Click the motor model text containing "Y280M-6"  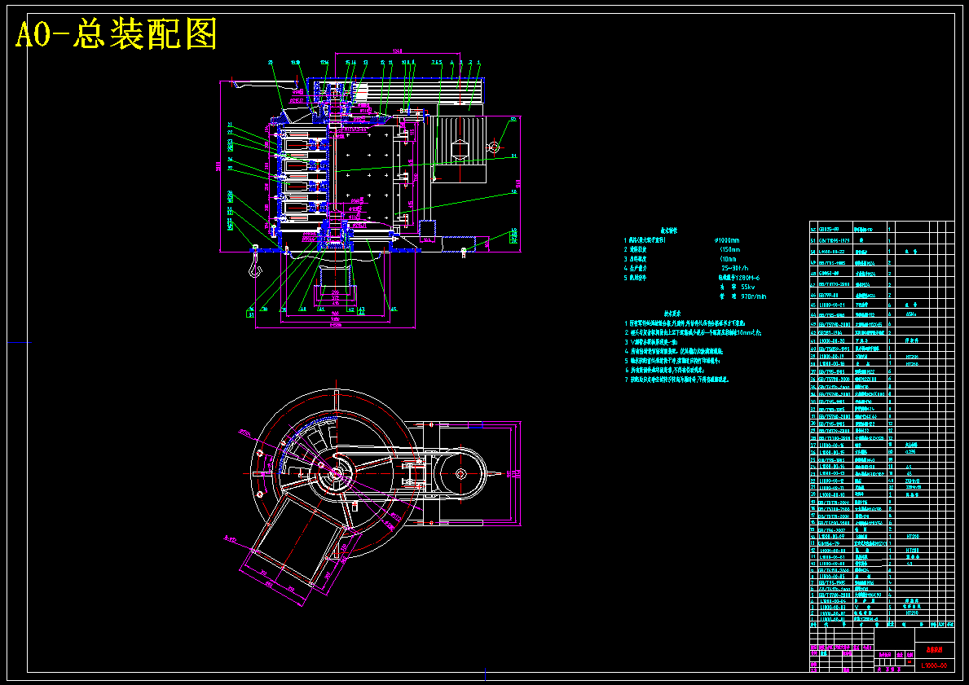(x=738, y=278)
